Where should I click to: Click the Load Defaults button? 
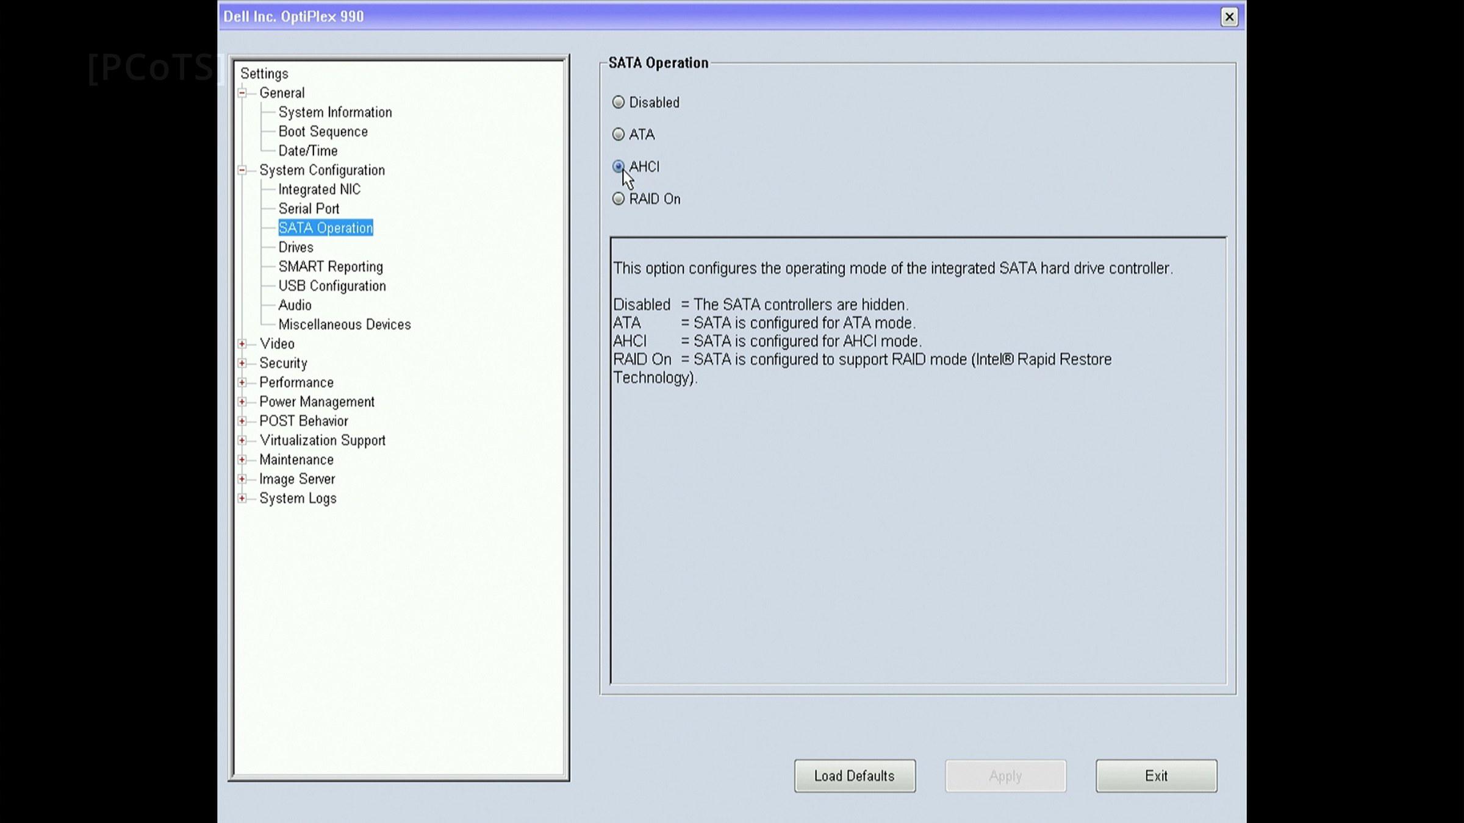(x=855, y=776)
